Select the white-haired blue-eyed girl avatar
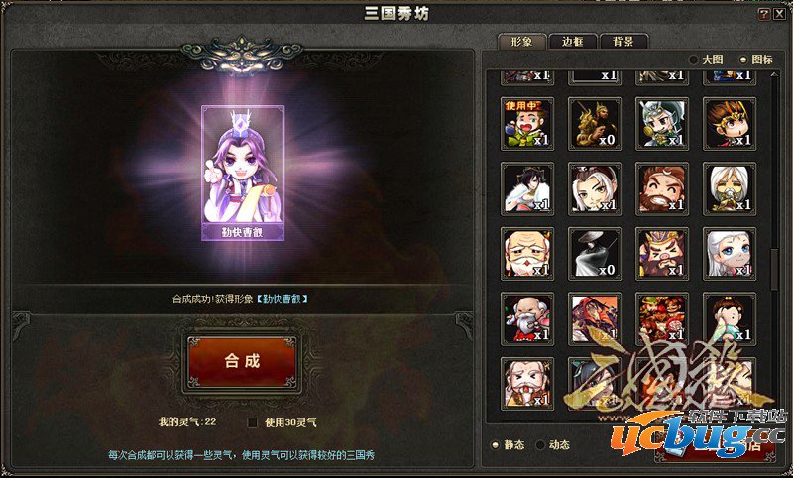 click(730, 254)
